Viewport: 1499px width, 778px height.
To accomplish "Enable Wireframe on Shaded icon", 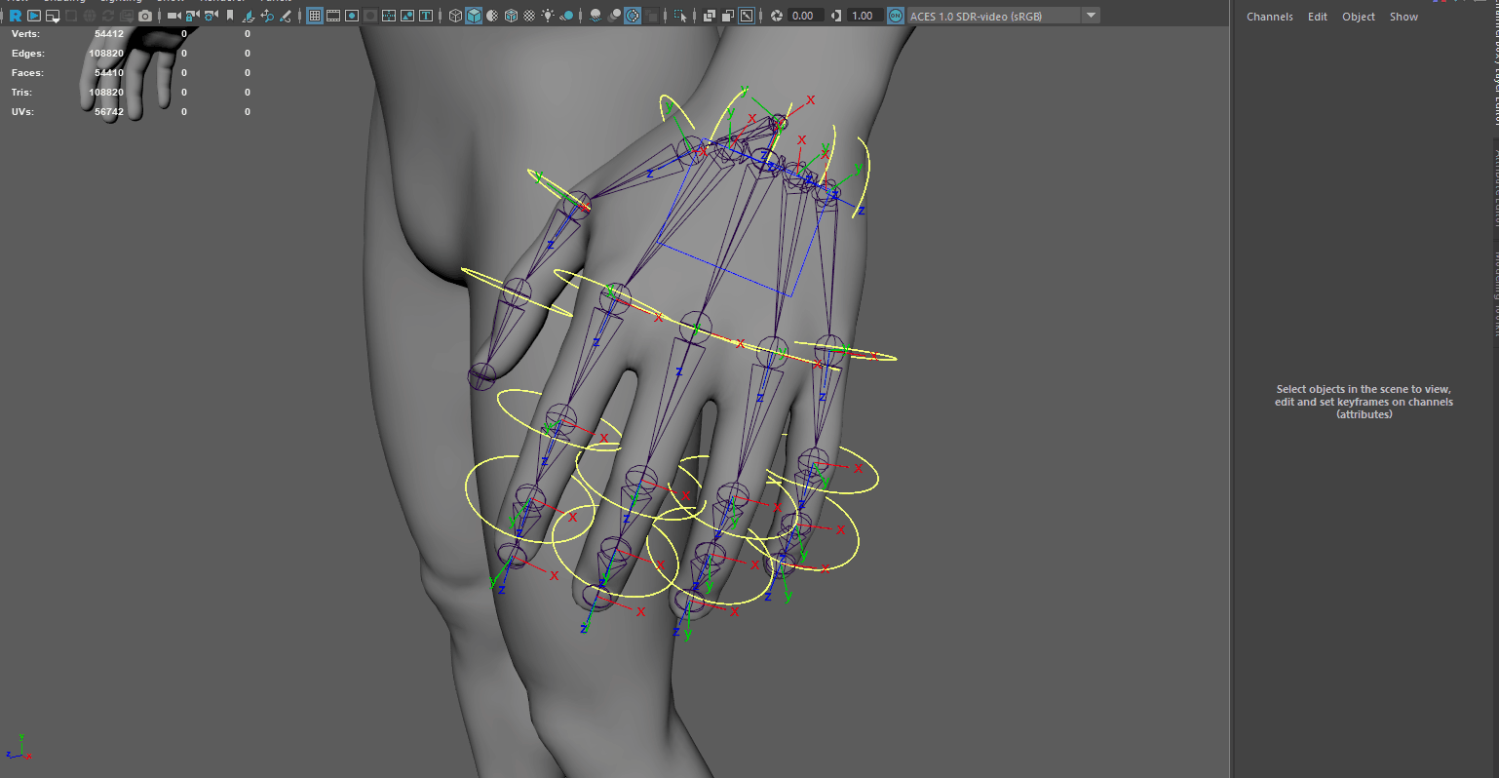I will pyautogui.click(x=511, y=16).
